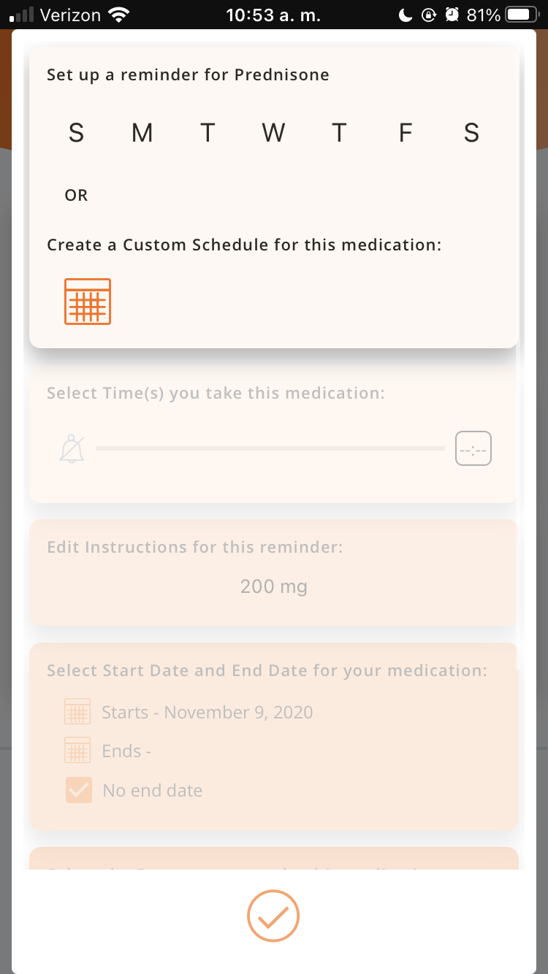Viewport: 548px width, 974px height.
Task: Toggle Sunday in the weekday selector
Action: click(76, 133)
